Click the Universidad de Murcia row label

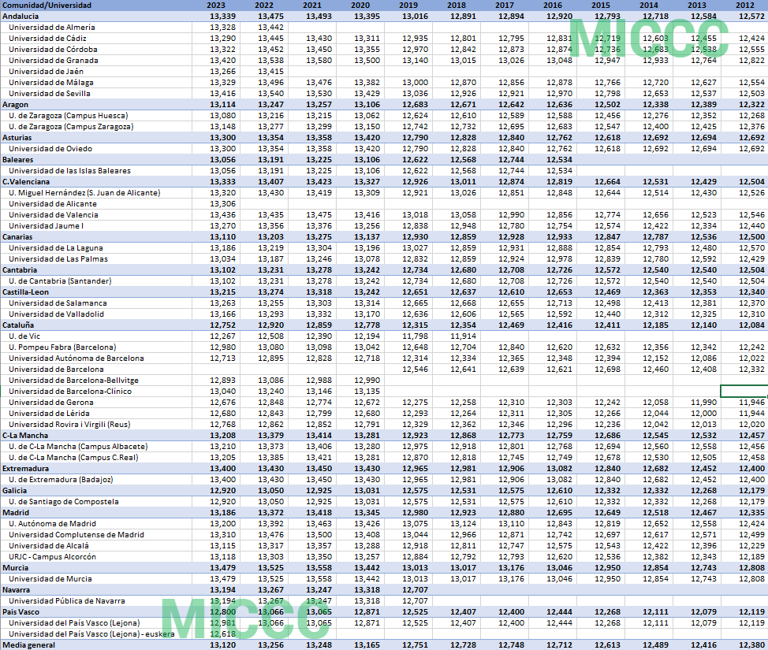click(50, 578)
